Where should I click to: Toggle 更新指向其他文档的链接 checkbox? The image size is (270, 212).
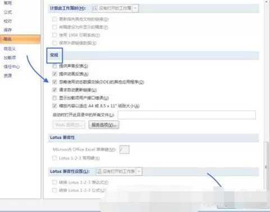click(54, 19)
